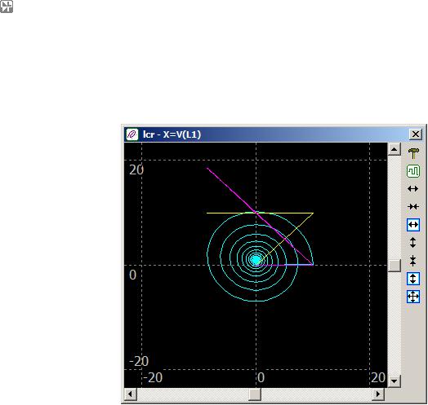Image resolution: width=428 pixels, height=405 pixels.
Task: Click the horizontal scrollbar left arrow
Action: [x=131, y=394]
